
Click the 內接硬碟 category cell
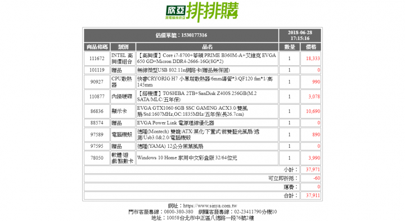click(x=123, y=97)
